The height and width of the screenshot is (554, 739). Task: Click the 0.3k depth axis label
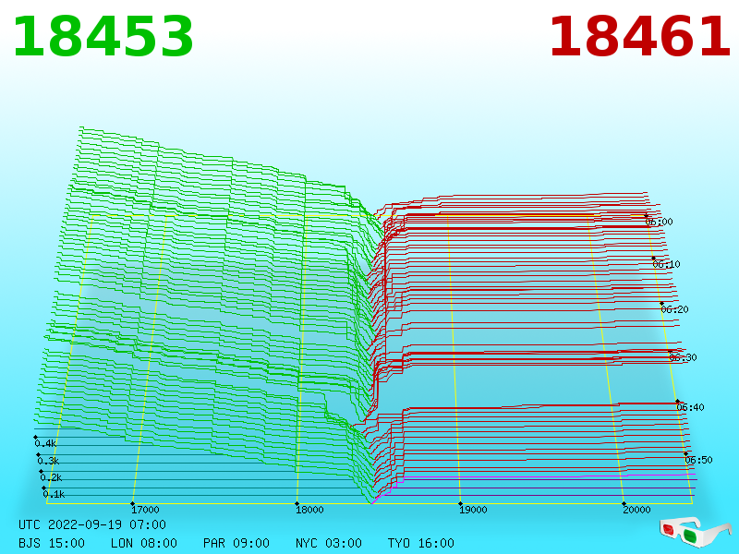[48, 461]
